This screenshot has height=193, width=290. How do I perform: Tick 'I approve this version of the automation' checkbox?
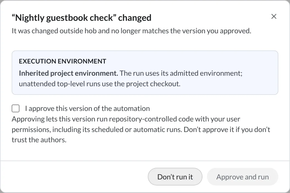pos(16,108)
